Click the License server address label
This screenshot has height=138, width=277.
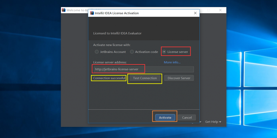[110, 62]
